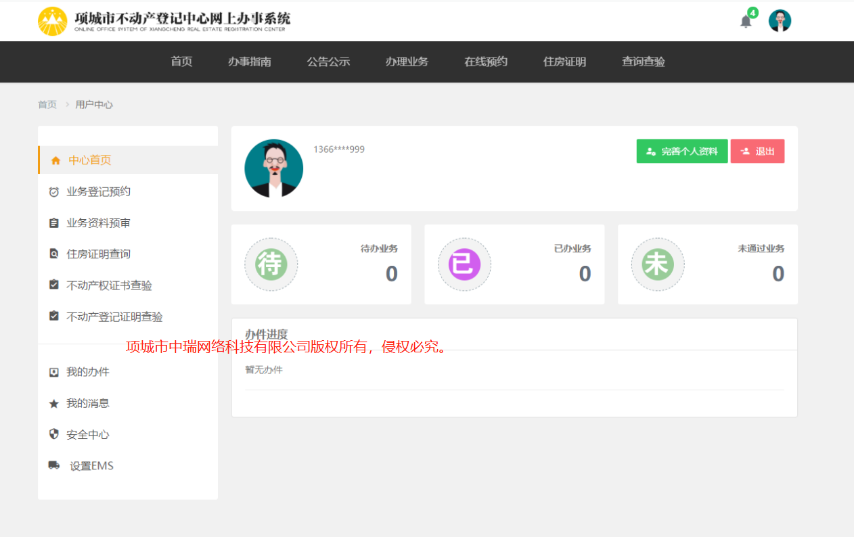
Task: Open 中心首页 in the sidebar
Action: pos(89,160)
